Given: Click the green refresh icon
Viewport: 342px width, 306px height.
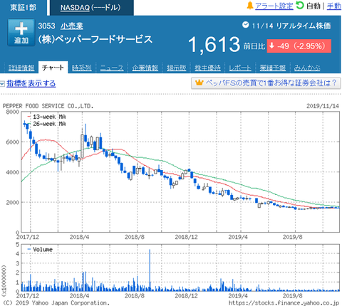Looking at the screenshot, I should pos(300,6).
